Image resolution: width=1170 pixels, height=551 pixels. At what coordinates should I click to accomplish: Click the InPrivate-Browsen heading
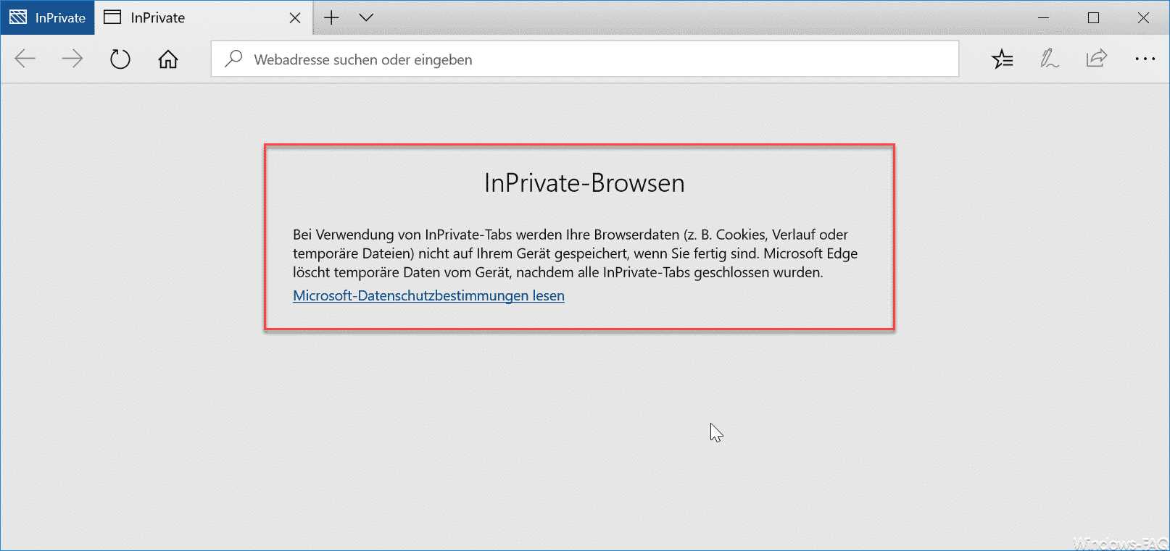point(584,183)
